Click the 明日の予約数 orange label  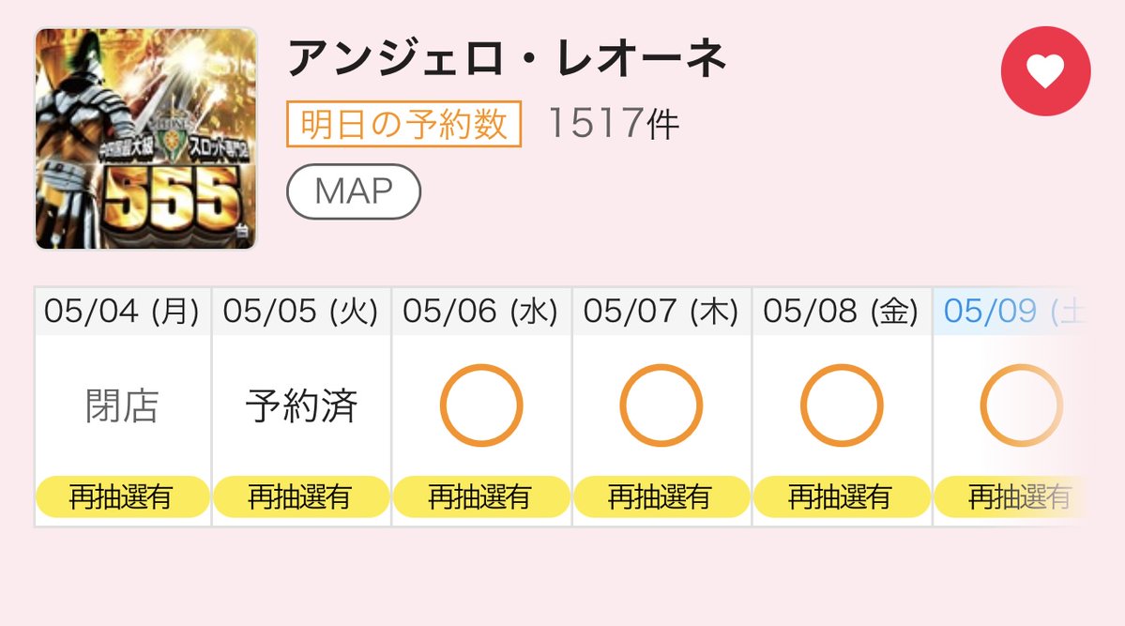point(404,124)
